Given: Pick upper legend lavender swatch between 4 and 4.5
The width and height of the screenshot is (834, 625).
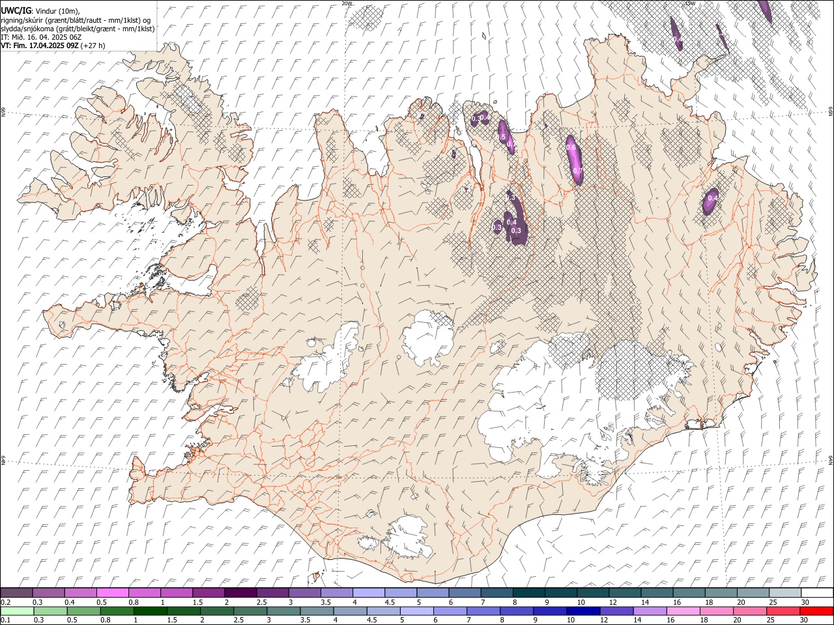Looking at the screenshot, I should 369,592.
